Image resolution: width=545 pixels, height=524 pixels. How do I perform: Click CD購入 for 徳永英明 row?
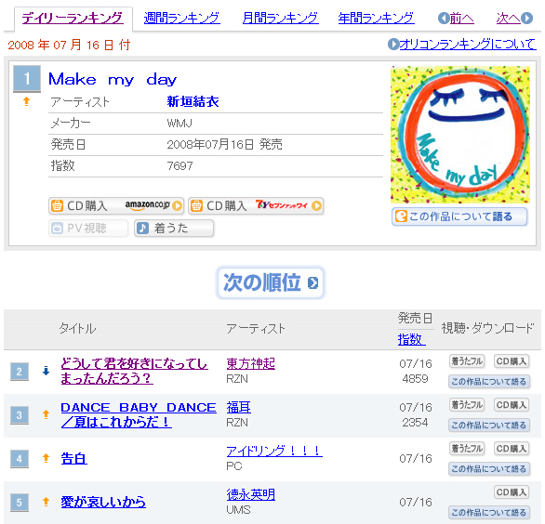pyautogui.click(x=512, y=492)
